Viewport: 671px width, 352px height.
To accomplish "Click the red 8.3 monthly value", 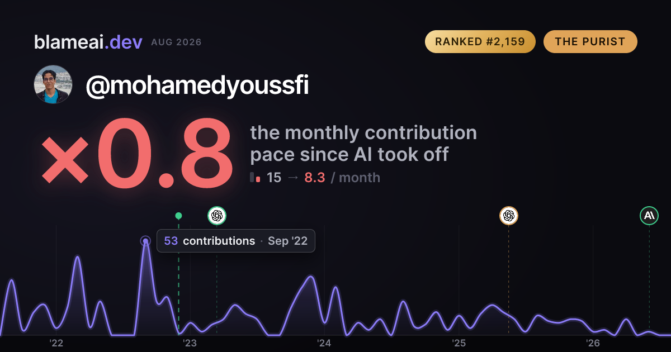I will pyautogui.click(x=315, y=178).
